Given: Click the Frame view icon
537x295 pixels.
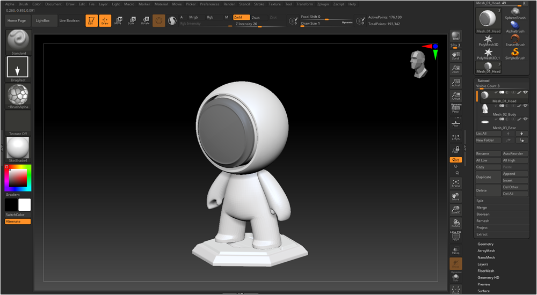Looking at the screenshot, I should (455, 183).
